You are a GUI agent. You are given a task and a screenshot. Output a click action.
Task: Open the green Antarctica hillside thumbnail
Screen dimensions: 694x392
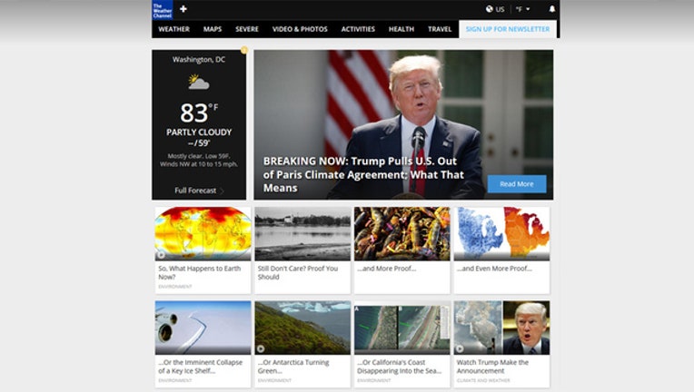coord(302,328)
